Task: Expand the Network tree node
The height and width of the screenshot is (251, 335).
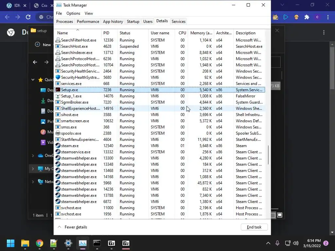Action: (33, 182)
